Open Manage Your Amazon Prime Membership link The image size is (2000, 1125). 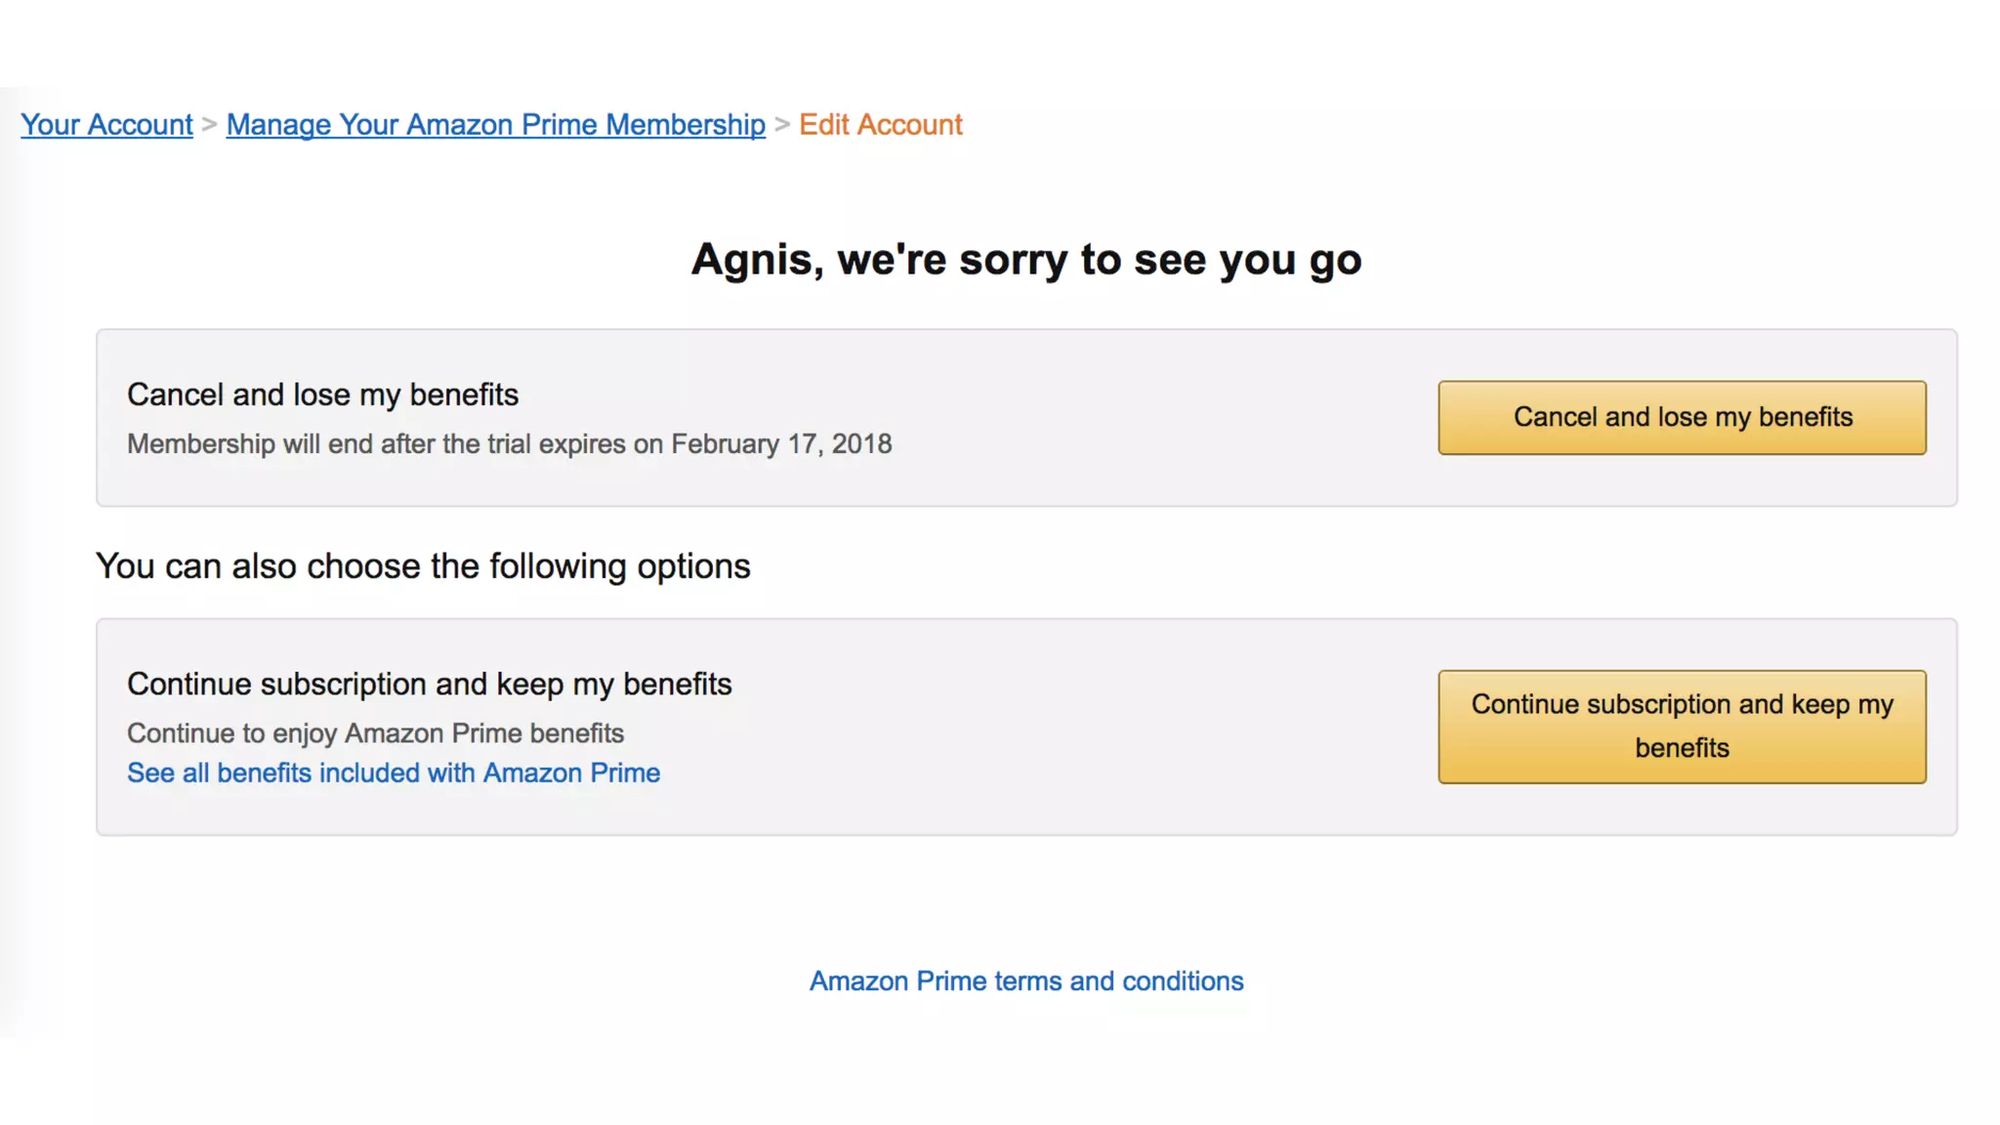point(495,125)
